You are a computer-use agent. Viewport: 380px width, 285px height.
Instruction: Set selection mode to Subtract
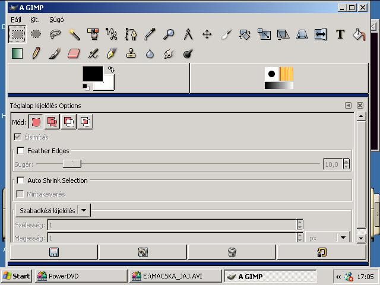69,122
